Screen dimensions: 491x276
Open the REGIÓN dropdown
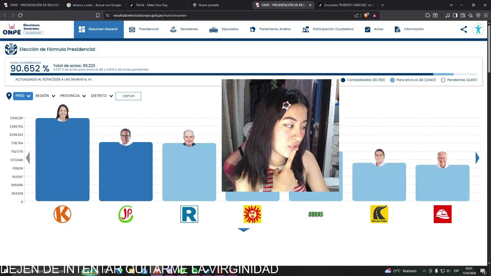point(45,96)
